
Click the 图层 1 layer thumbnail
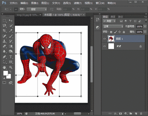111,39
